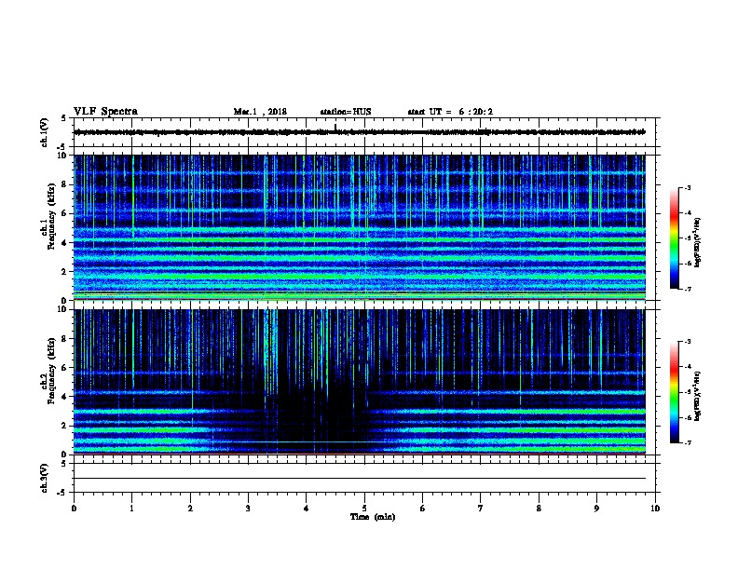The image size is (738, 570).
Task: Click the ch.2 frequency tick label "10"
Action: [63, 309]
